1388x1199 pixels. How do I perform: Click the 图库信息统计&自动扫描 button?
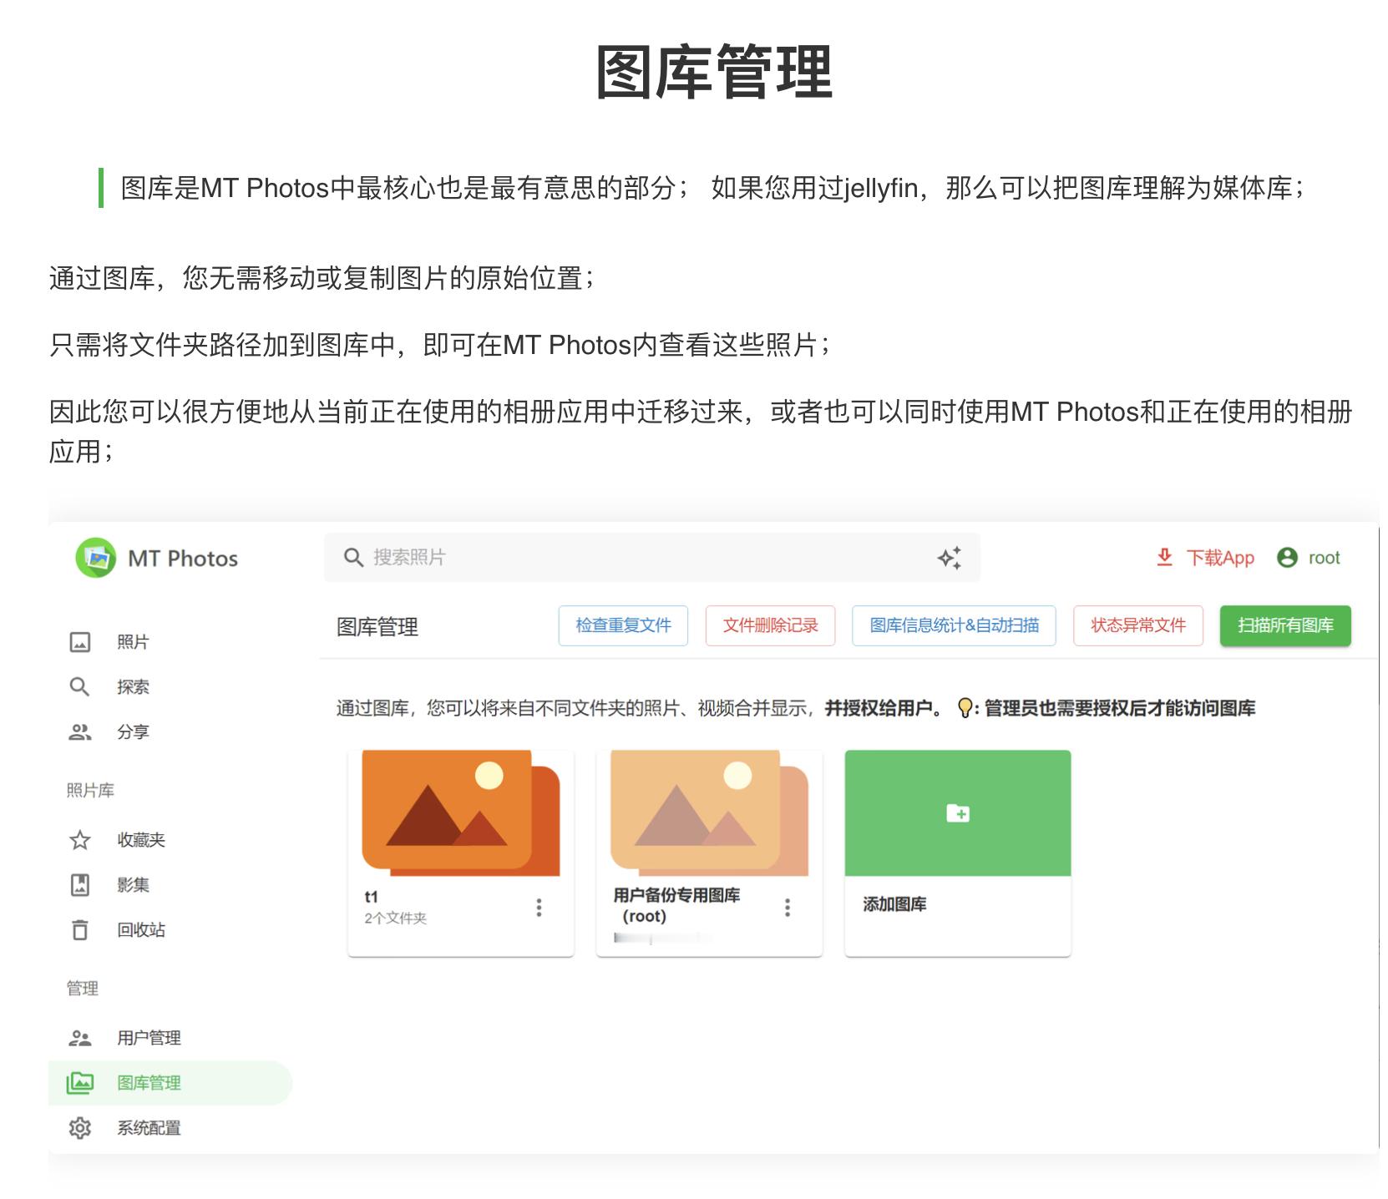pos(954,625)
